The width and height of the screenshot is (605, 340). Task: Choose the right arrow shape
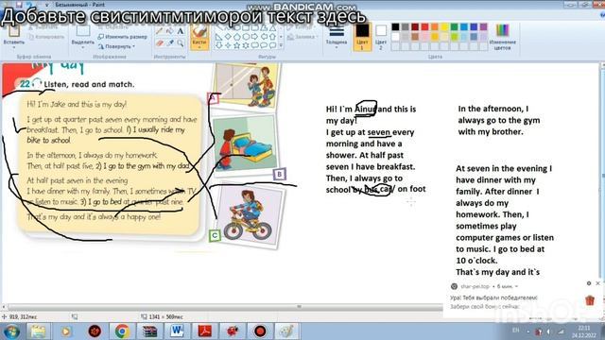254,37
